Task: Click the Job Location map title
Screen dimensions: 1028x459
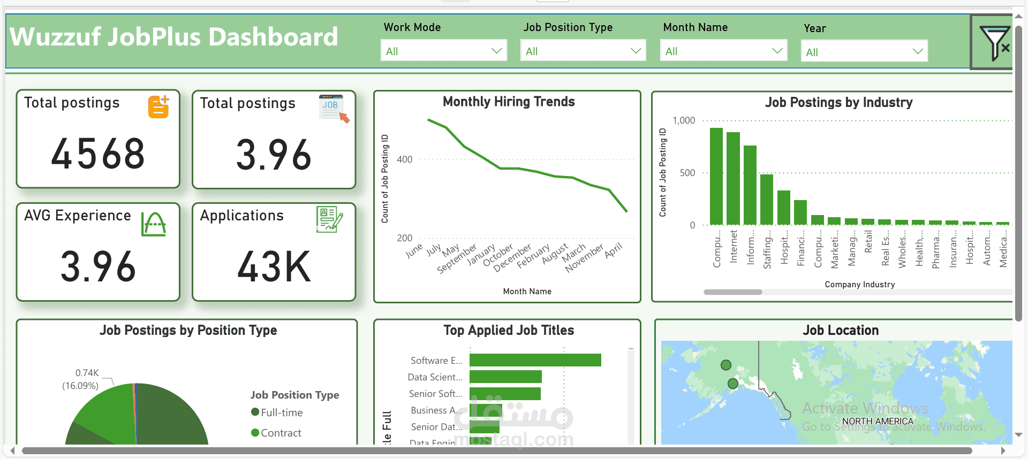Action: pyautogui.click(x=841, y=330)
